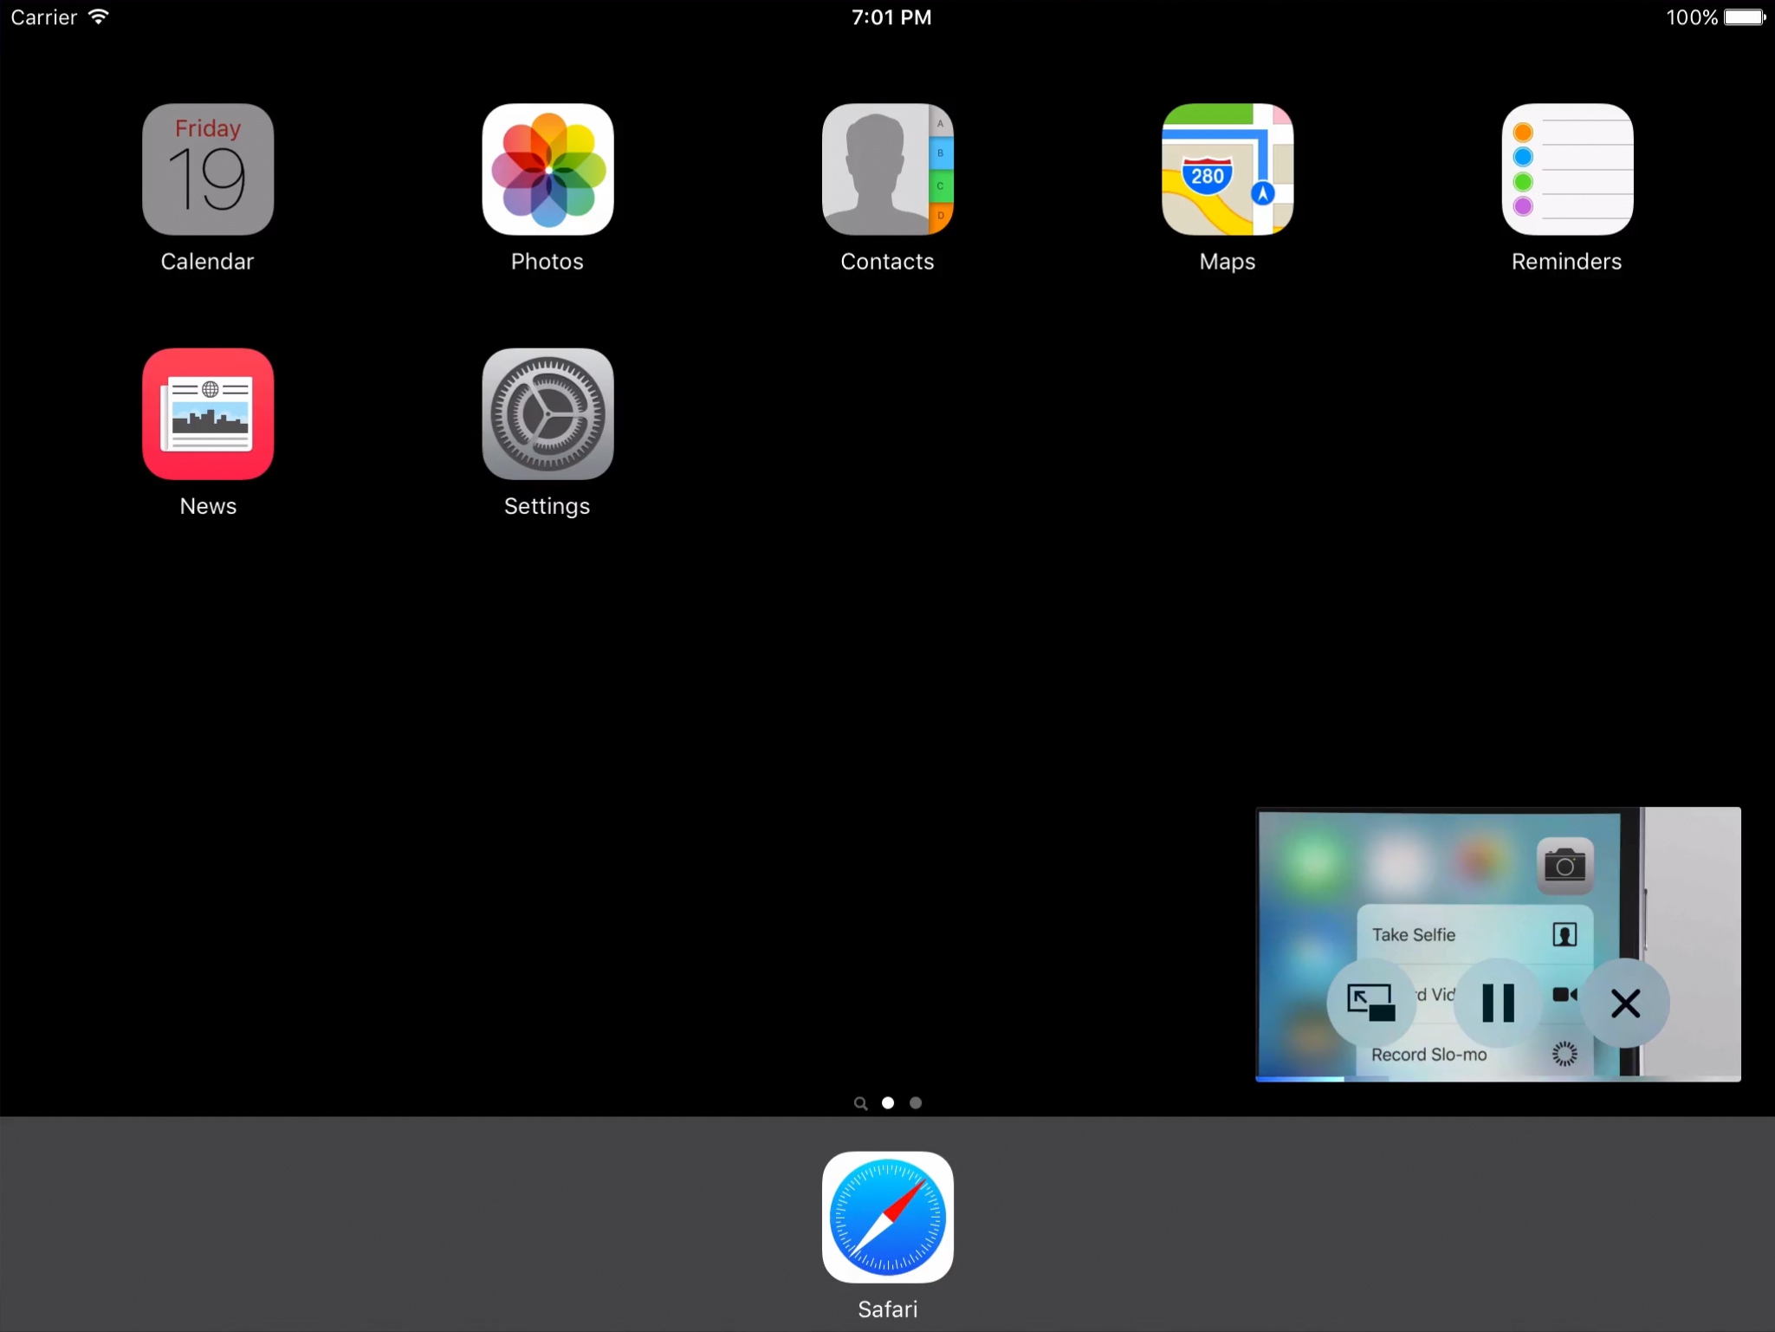The width and height of the screenshot is (1775, 1332).
Task: Go to the second home page dot
Action: point(916,1103)
